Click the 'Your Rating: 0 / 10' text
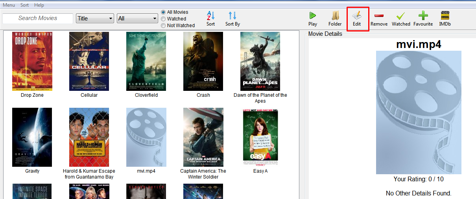Image resolution: width=476 pixels, height=199 pixels. pos(419,179)
